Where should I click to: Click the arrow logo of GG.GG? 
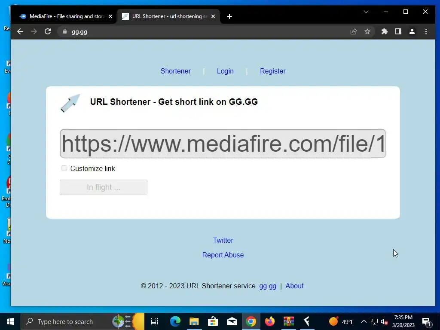tap(70, 103)
